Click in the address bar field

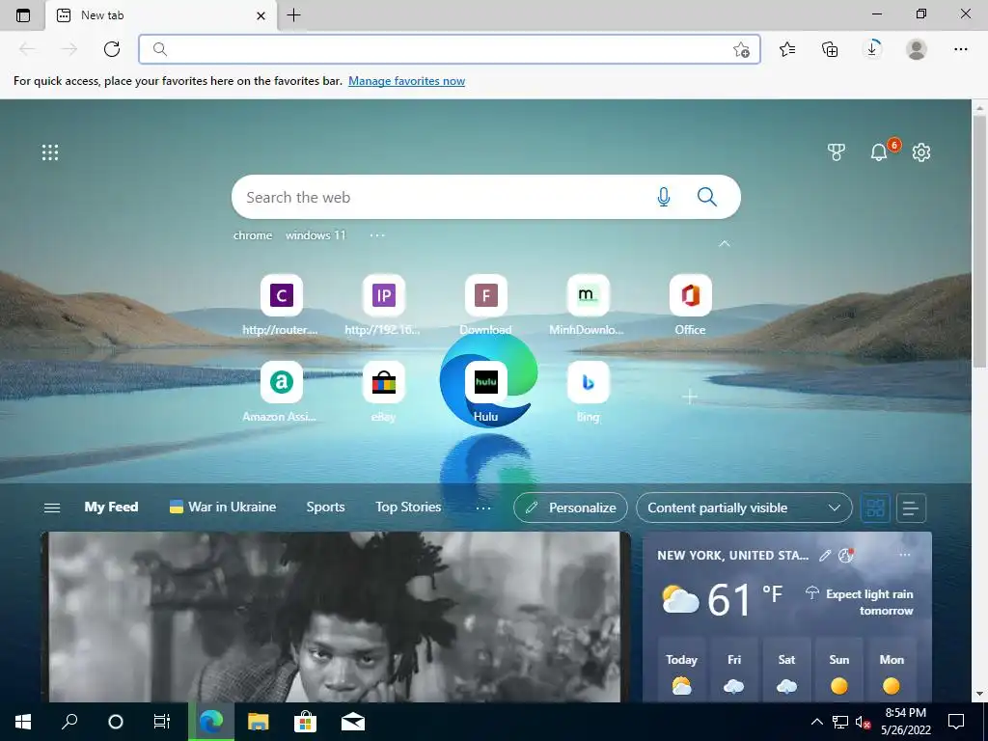click(x=450, y=49)
